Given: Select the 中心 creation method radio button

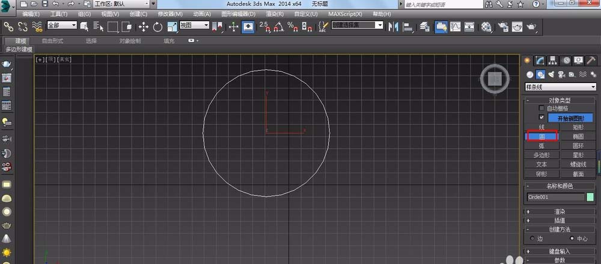Looking at the screenshot, I should [x=572, y=238].
